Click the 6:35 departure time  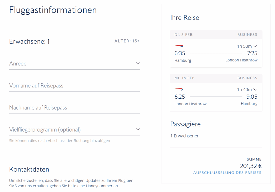coord(180,53)
